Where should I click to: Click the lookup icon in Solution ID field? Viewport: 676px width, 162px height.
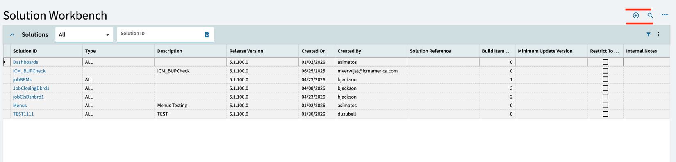coord(207,35)
